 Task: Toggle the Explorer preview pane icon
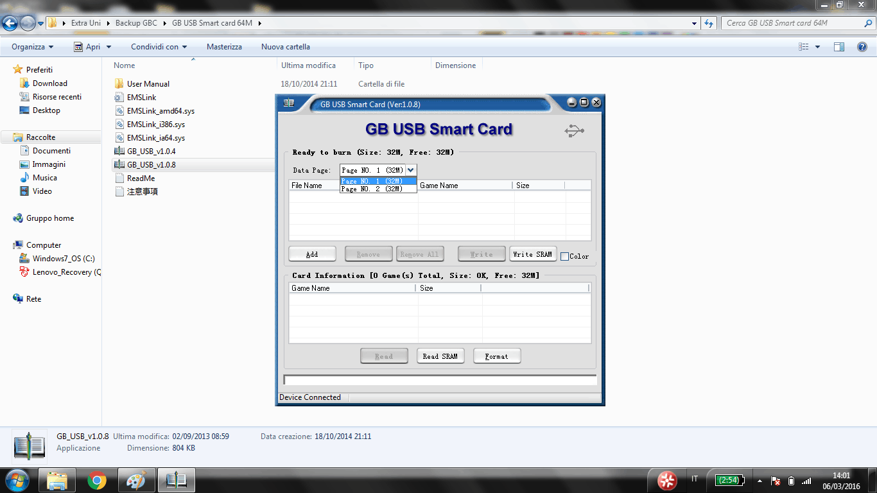(x=839, y=47)
